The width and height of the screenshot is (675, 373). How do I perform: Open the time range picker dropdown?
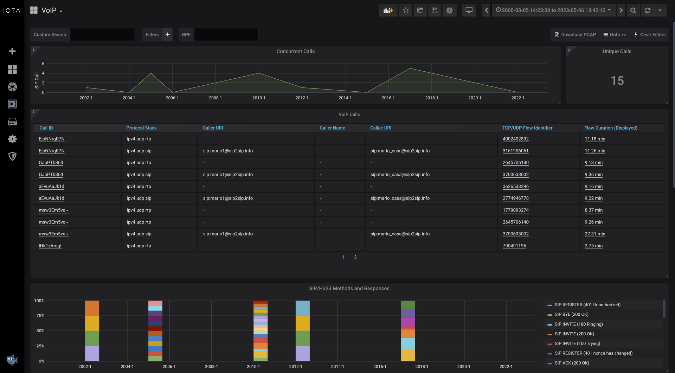[x=554, y=10]
